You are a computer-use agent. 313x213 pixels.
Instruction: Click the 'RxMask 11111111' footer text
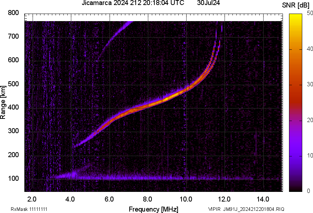click(29, 209)
